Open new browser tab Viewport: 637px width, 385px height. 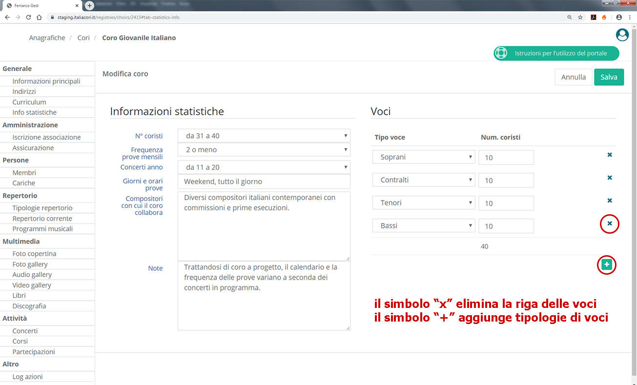pos(89,5)
